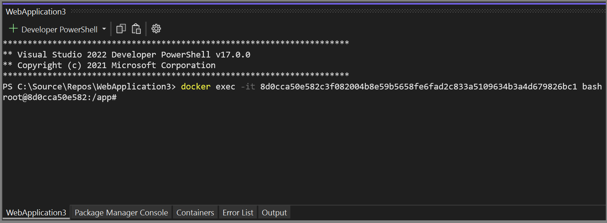
Task: Place cursor at the root@8d0cca50e582 prompt
Action: [x=59, y=97]
